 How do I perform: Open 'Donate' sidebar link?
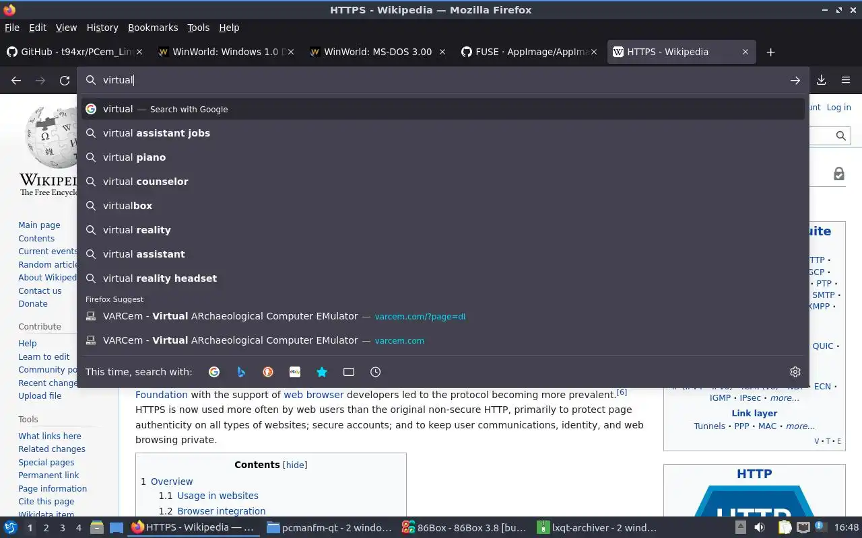point(33,304)
